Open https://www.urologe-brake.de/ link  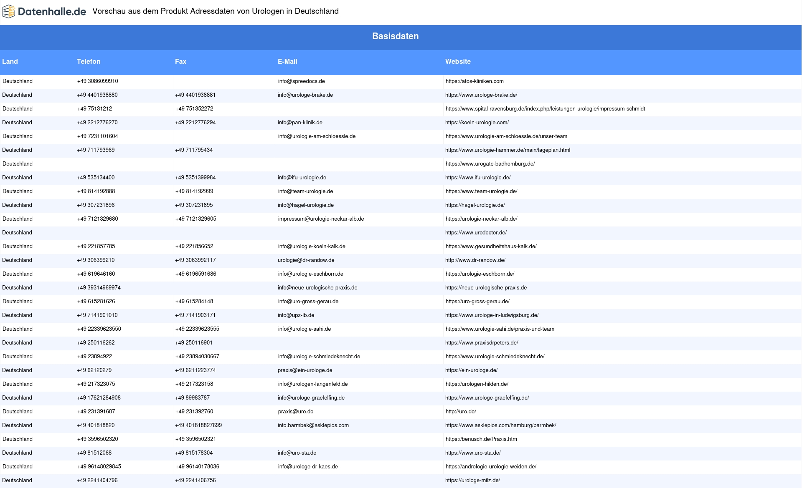click(x=481, y=95)
